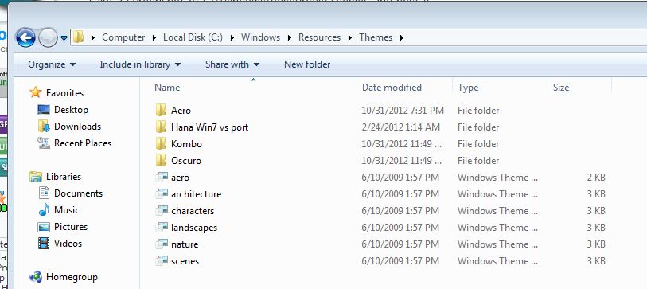Click the folder icon in the address bar
The height and width of the screenshot is (289, 647).
pos(78,37)
